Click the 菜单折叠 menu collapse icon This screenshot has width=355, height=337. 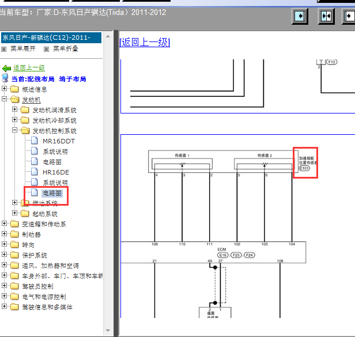[46, 49]
